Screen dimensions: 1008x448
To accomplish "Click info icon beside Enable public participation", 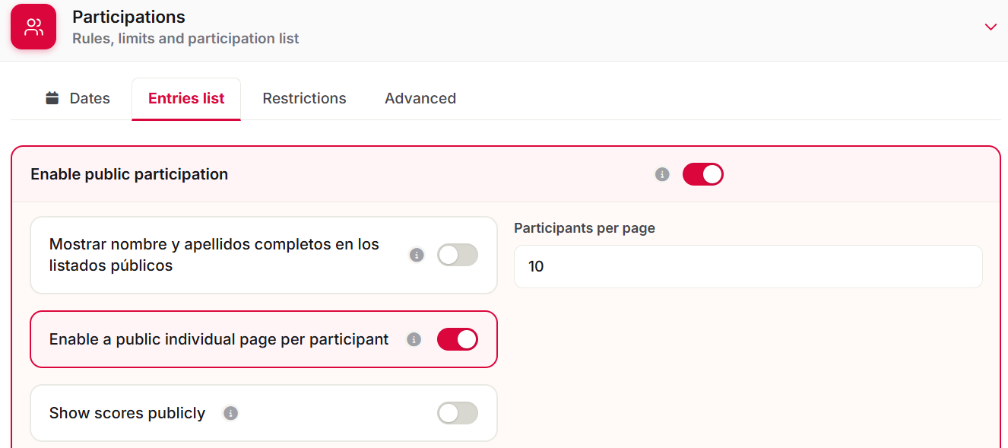I will click(x=662, y=174).
